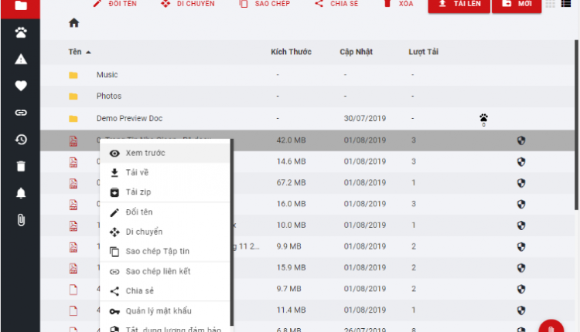
Task: Choose Quản lý mật khẩu in context menu
Action: 165,311
